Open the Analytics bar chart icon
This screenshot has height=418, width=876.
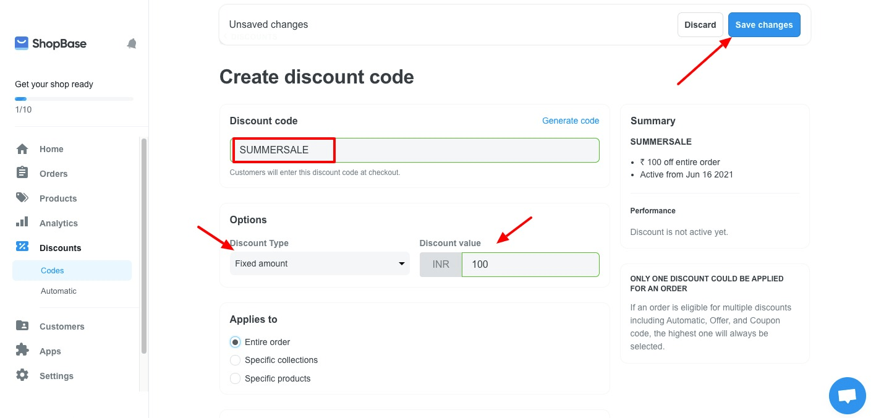click(22, 222)
